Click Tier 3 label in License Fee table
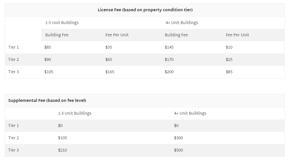 (14, 72)
